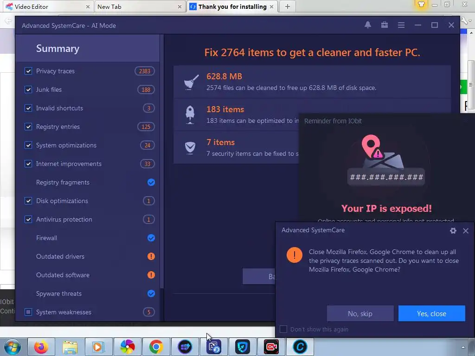The width and height of the screenshot is (475, 356).
Task: Open Internet improvements 33 count badge
Action: [147, 164]
